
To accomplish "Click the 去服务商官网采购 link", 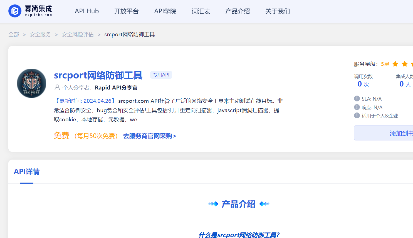I will (x=149, y=136).
